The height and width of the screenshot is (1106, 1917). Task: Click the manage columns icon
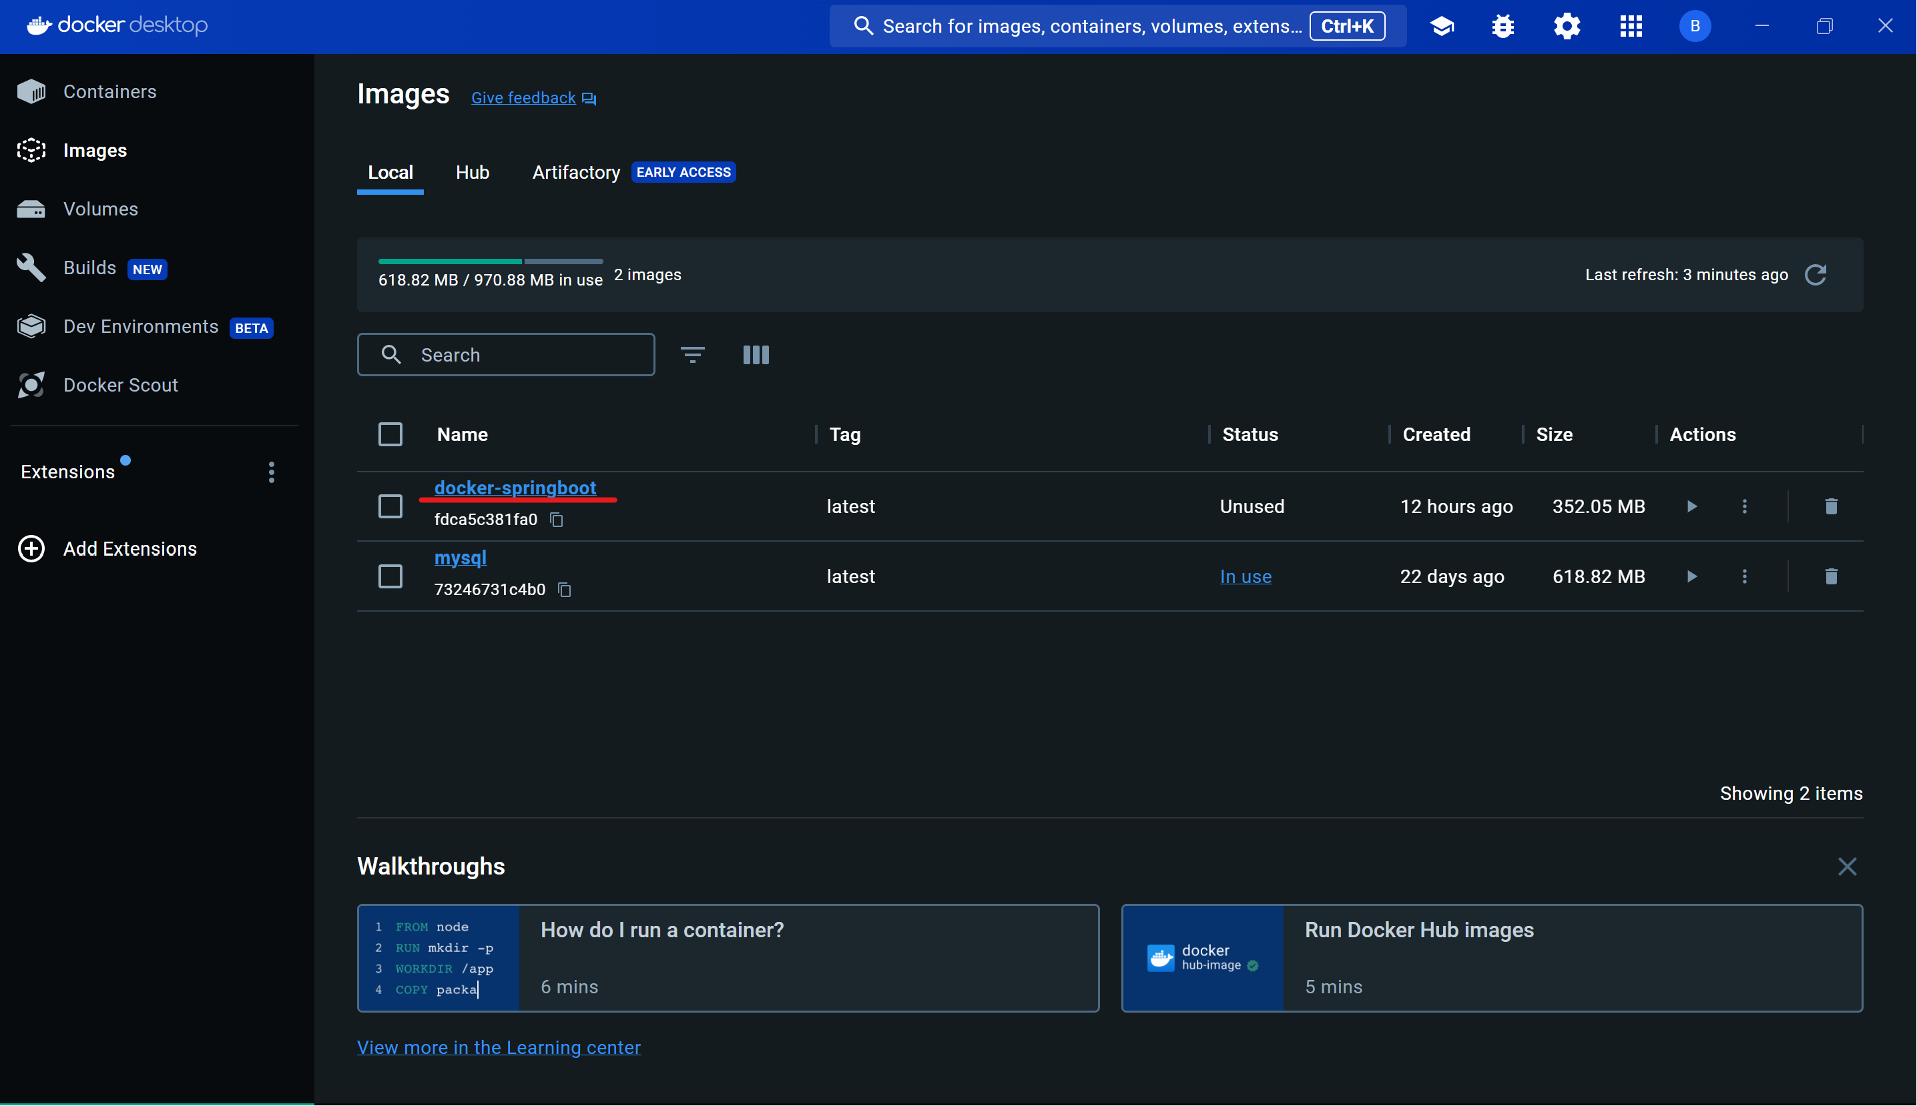pyautogui.click(x=756, y=355)
